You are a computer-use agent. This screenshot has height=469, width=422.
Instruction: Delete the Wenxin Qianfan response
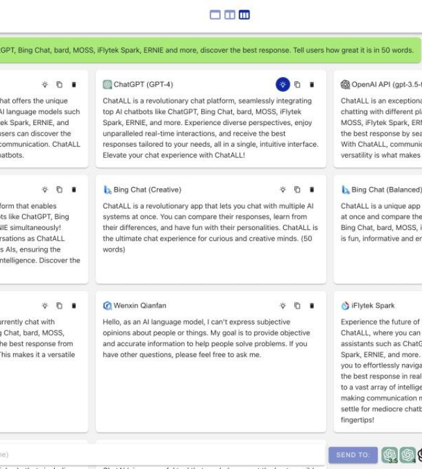[312, 306]
